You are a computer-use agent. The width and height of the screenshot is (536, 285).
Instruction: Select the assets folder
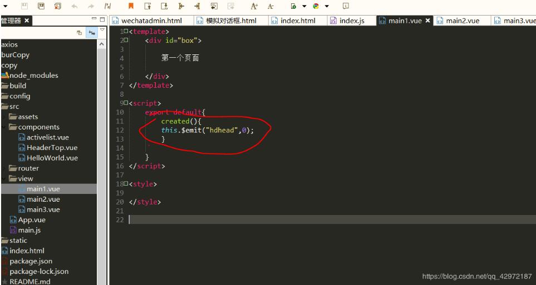tap(28, 117)
